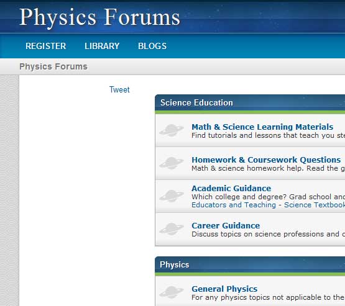The width and height of the screenshot is (345, 306).
Task: Open the LIBRARY menu item
Action: click(x=102, y=46)
